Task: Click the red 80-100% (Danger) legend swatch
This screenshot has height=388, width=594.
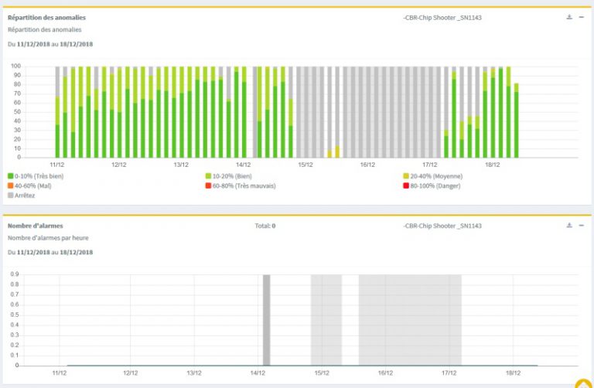Action: click(406, 185)
